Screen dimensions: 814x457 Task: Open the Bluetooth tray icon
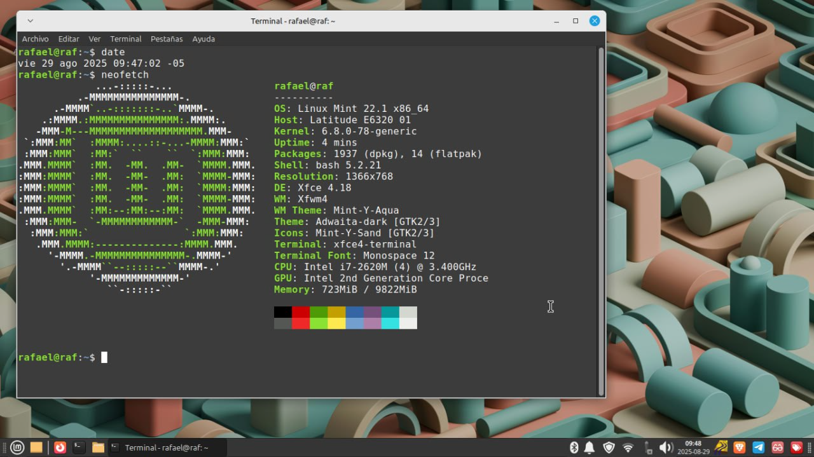(573, 447)
